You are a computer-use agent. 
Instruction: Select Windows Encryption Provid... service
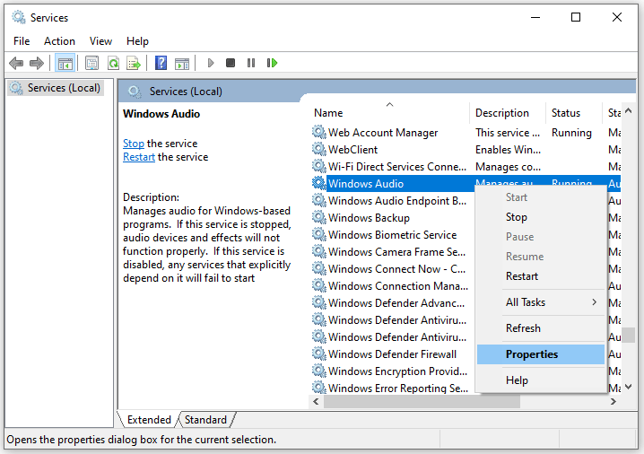(x=397, y=371)
